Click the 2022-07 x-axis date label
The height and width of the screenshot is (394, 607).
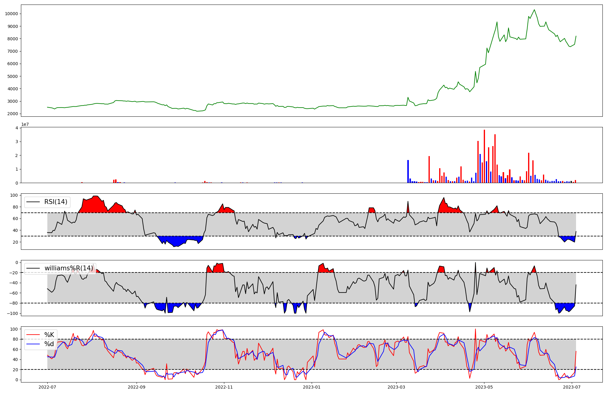(x=47, y=387)
